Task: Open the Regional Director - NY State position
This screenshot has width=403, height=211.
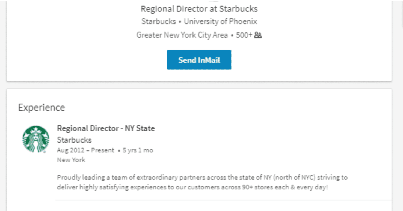Action: pyautogui.click(x=106, y=128)
